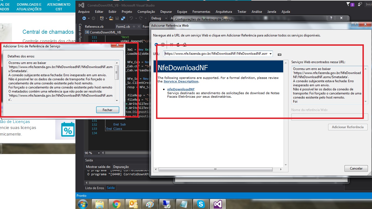Click ATENDIMENTO CST in browser nav
This screenshot has height=209, width=372.
tap(59, 7)
